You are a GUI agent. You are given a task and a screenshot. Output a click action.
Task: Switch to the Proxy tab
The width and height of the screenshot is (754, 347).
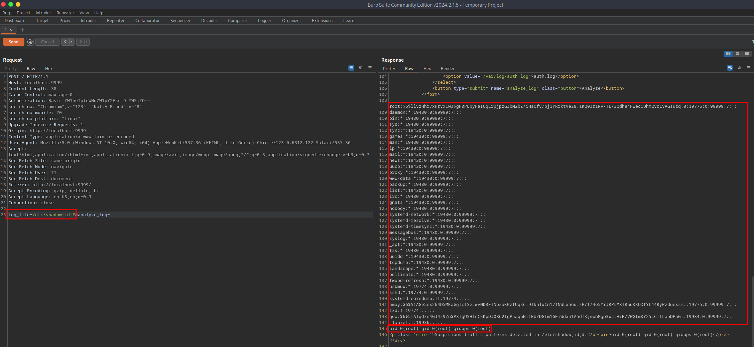65,20
